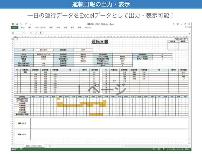
Task: Switch to the 校閲 (Review) ribbon tab
Action: (66, 27)
